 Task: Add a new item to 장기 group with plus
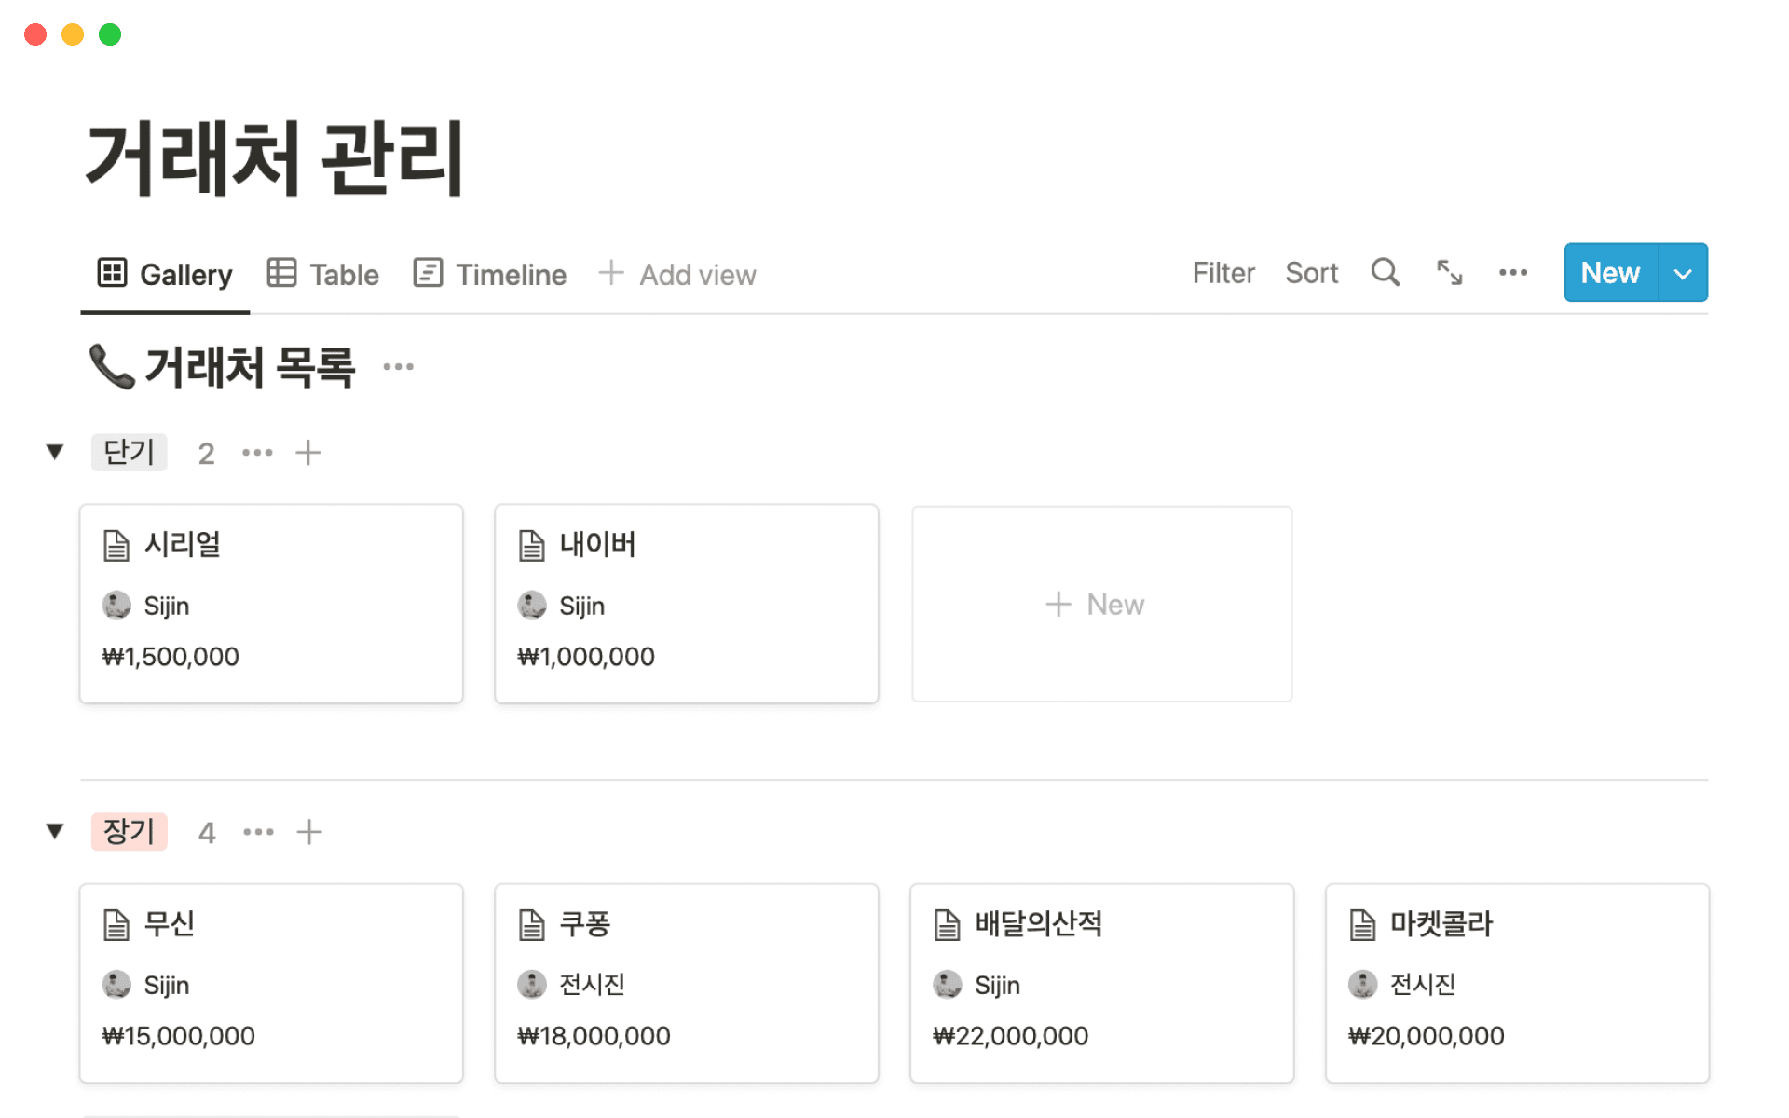pos(309,832)
